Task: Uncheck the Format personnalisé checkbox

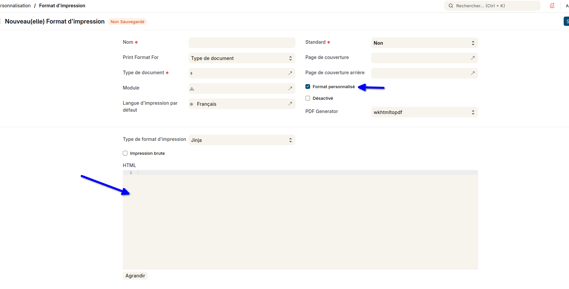Action: 308,87
